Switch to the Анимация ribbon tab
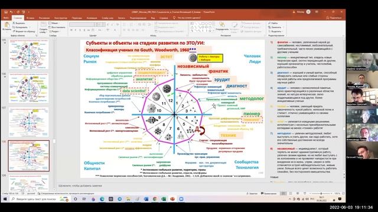This screenshot has height=212, width=378. 92,18
